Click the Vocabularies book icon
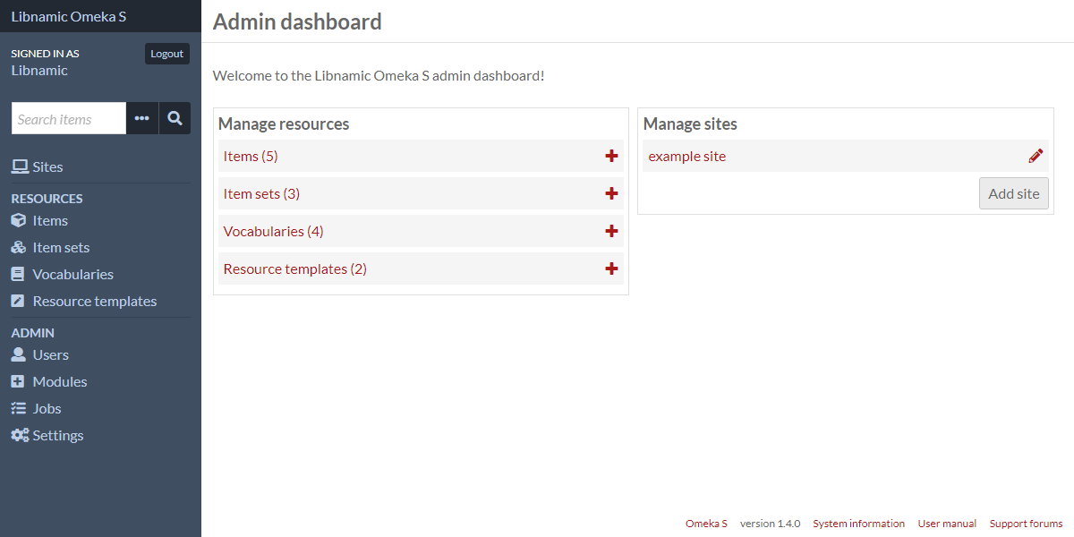The image size is (1074, 537). (18, 274)
